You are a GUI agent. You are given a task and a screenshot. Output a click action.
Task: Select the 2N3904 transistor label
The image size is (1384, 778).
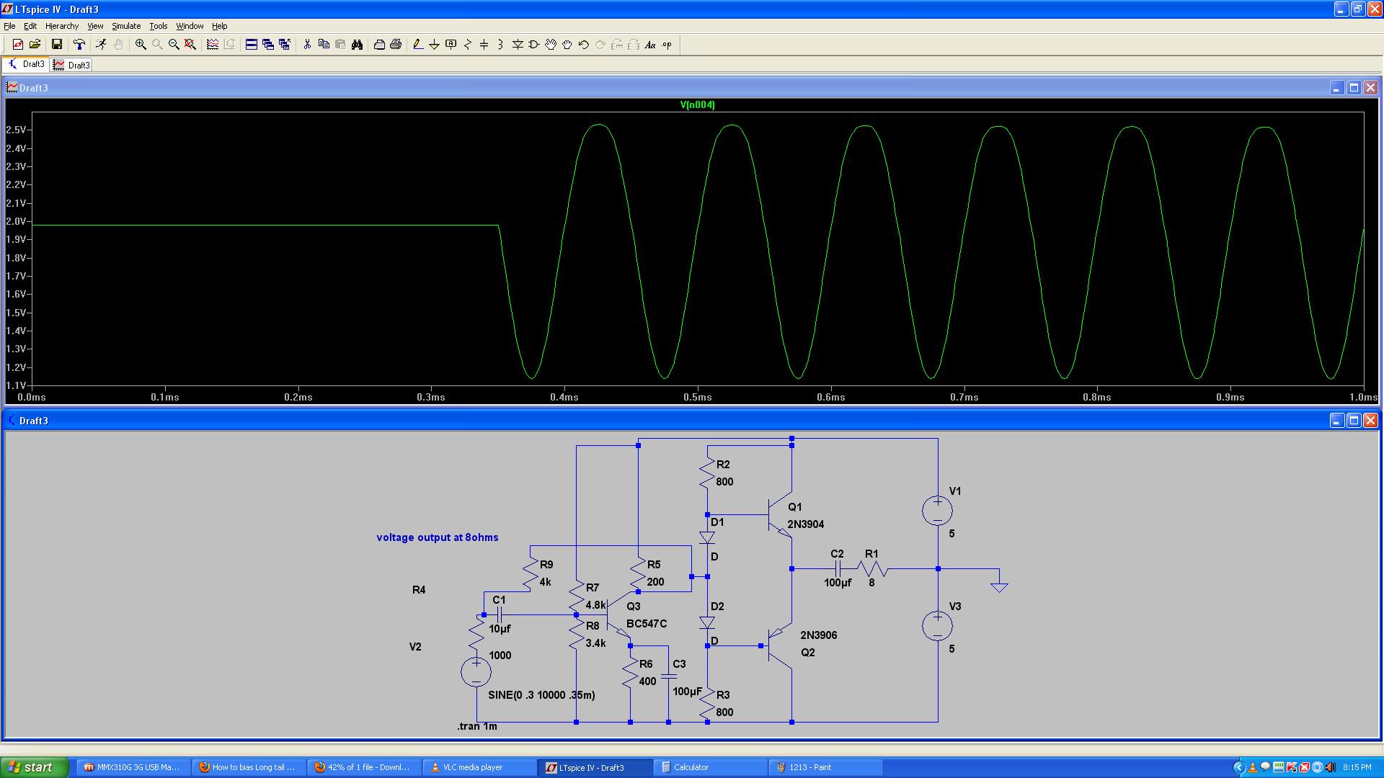pos(805,524)
